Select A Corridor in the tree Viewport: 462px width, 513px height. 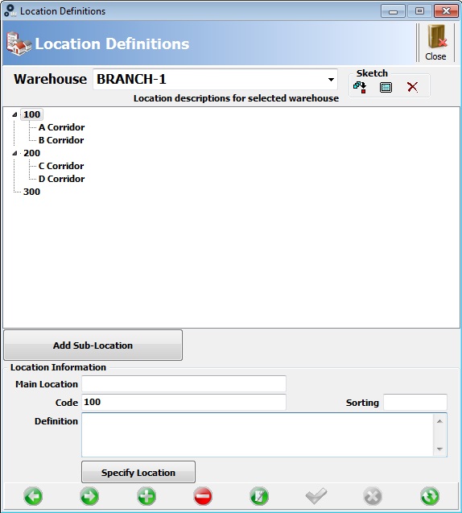click(x=61, y=127)
